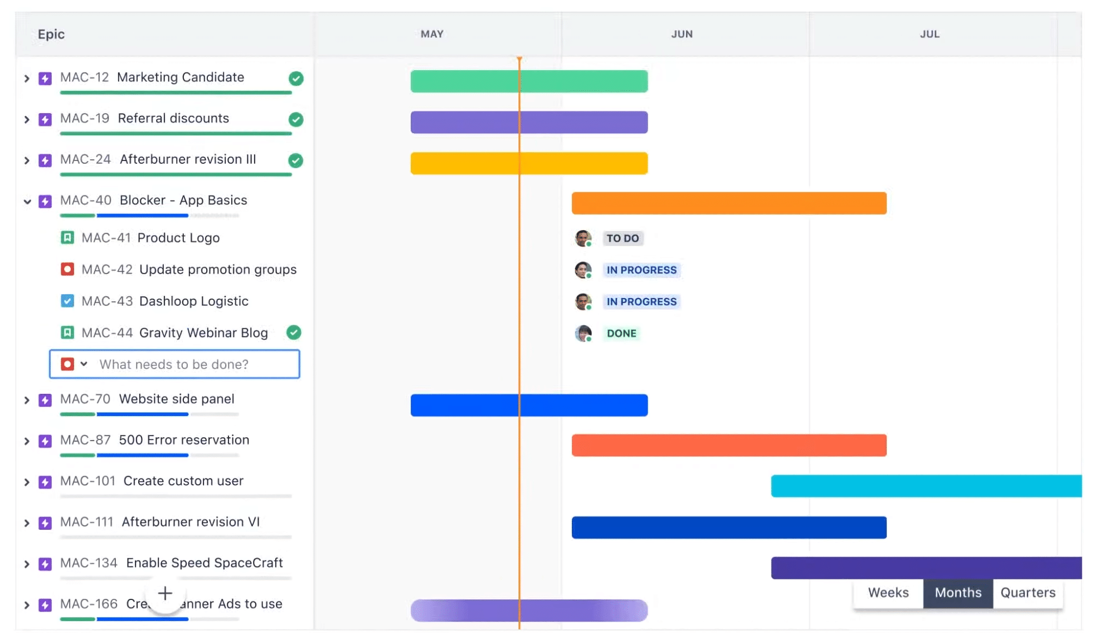
Task: Click the IN PROGRESS badge for MAC-43
Action: [641, 302]
